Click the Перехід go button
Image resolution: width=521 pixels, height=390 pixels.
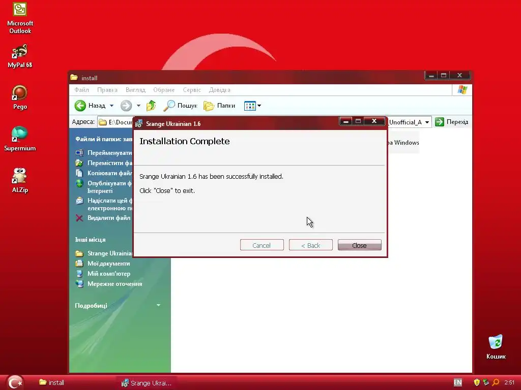coord(452,122)
